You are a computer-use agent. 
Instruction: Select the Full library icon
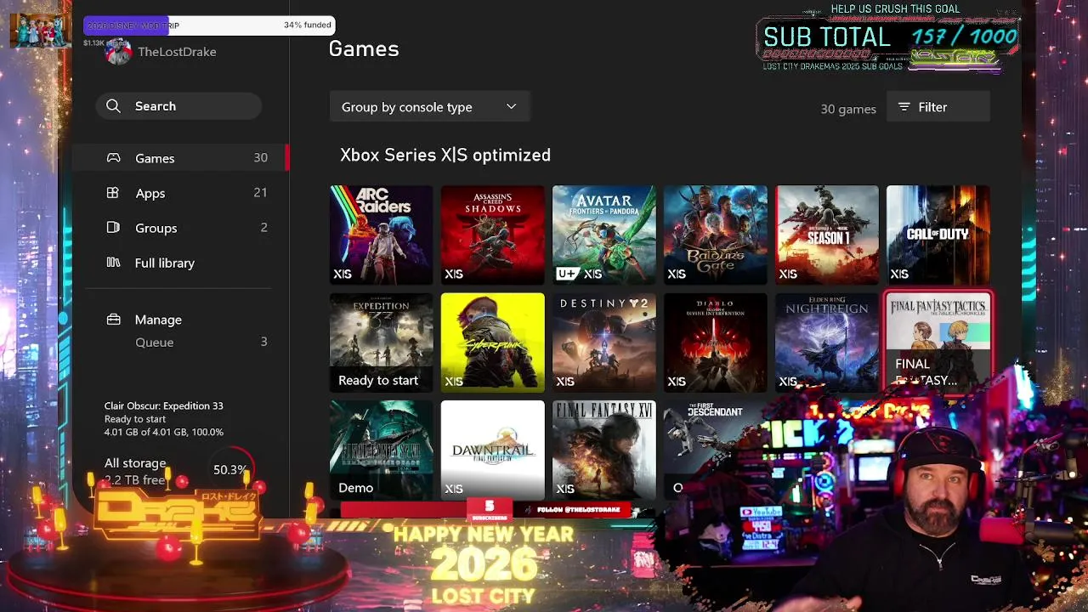point(113,263)
